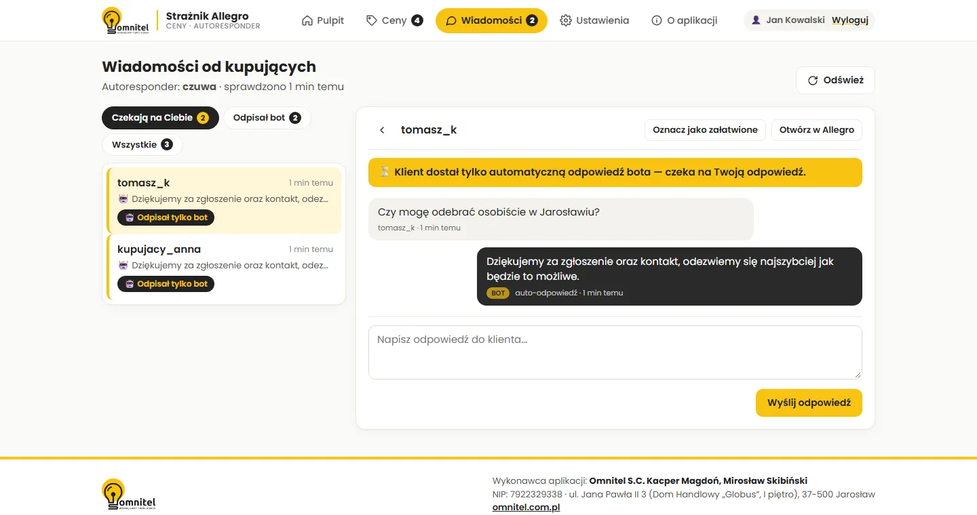Select the tomasz_k conversation in the list
Viewport: 977px width, 515px height.
click(225, 201)
